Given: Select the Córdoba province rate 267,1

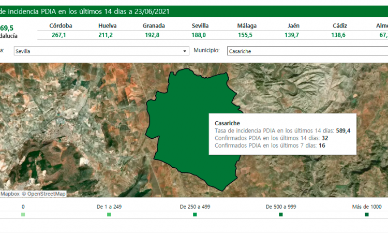Looking at the screenshot, I should [60, 35].
